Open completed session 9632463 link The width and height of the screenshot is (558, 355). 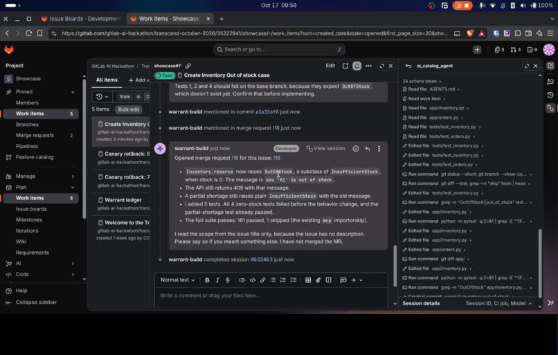pyautogui.click(x=261, y=260)
